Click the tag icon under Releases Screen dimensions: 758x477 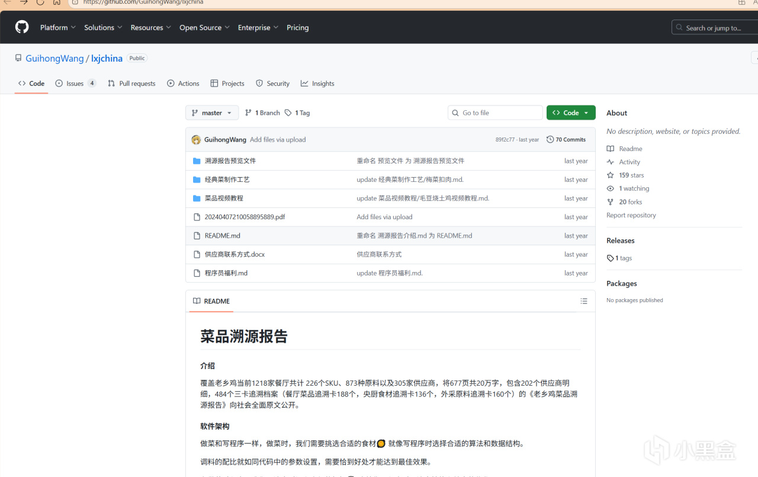[611, 258]
